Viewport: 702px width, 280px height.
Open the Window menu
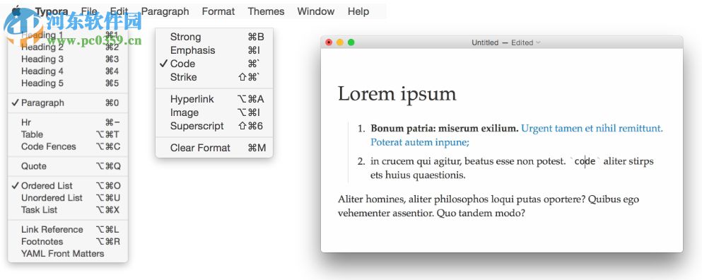tap(315, 11)
